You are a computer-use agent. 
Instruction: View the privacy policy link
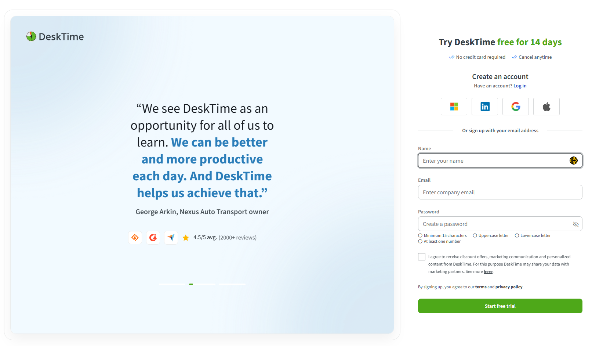click(509, 287)
